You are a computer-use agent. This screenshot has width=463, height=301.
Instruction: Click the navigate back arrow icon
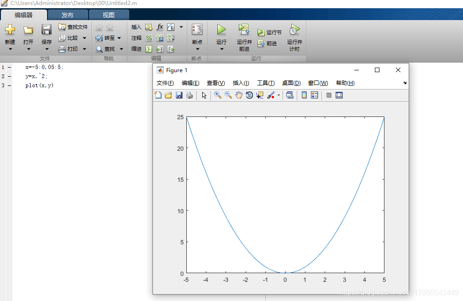[x=99, y=27]
